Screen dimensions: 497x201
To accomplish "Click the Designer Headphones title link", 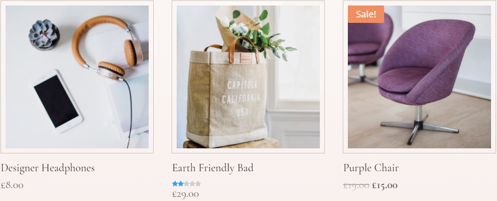I will click(x=48, y=168).
